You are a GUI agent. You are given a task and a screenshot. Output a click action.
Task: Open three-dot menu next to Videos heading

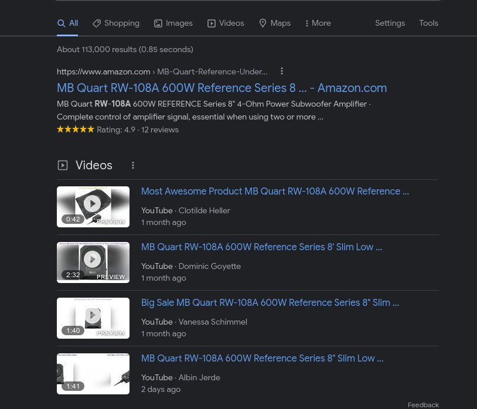point(133,165)
